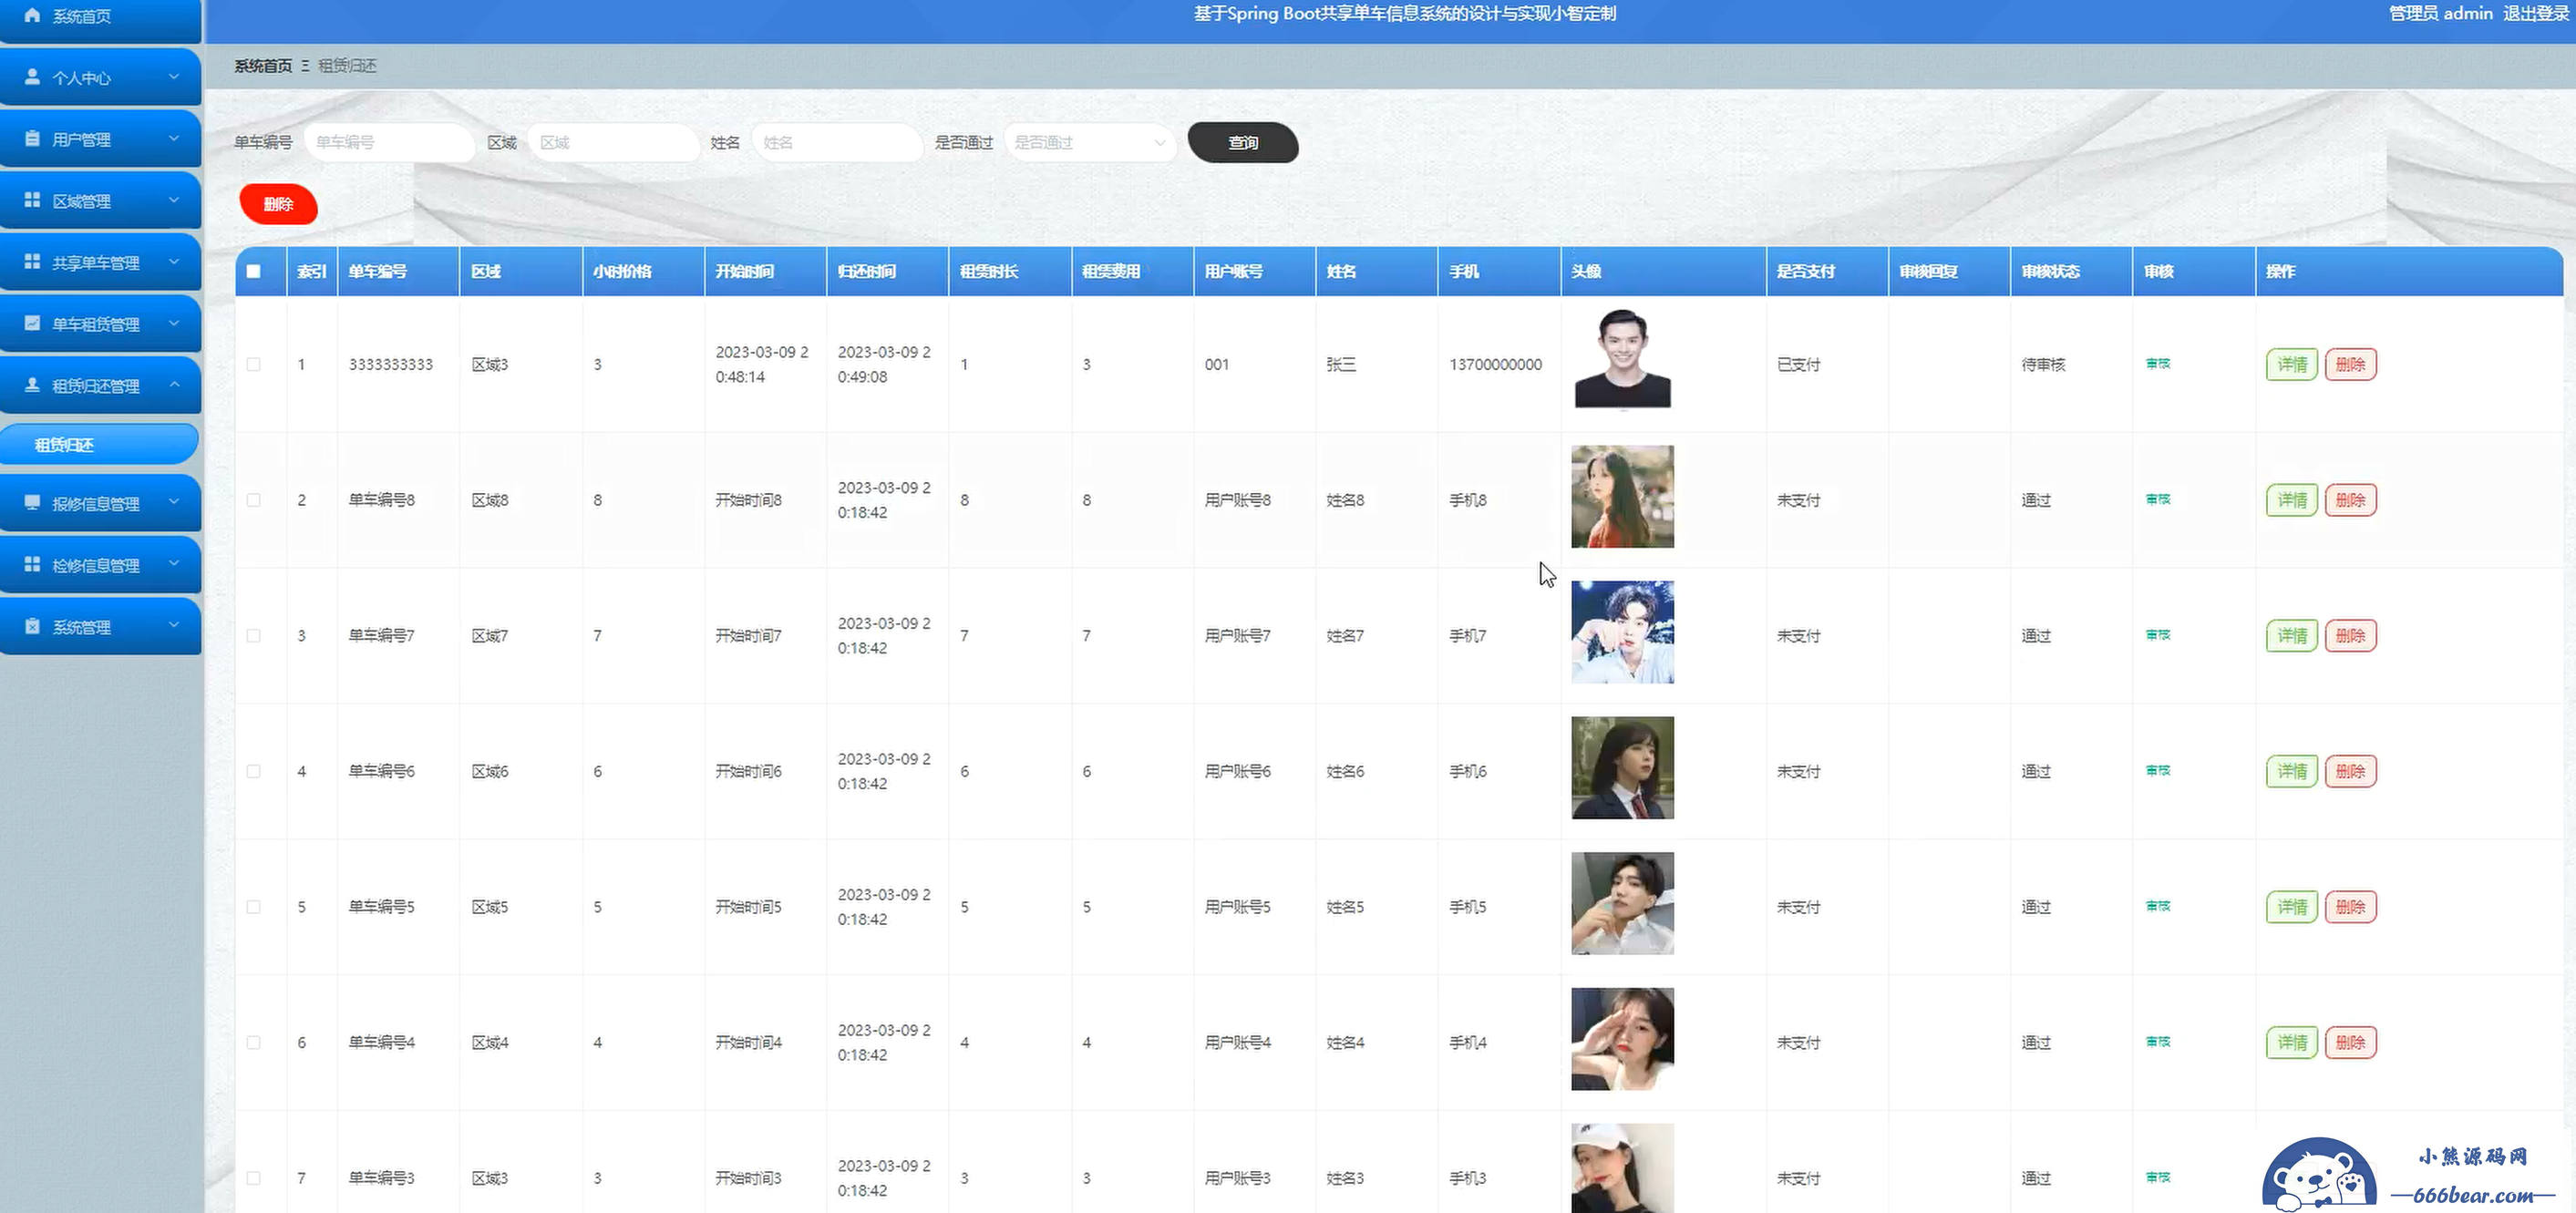
Task: Expand the 个人中心 chevron
Action: pos(174,77)
